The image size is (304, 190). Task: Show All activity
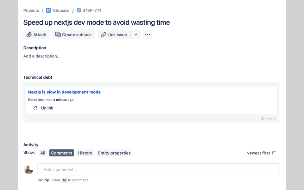[x=43, y=153]
